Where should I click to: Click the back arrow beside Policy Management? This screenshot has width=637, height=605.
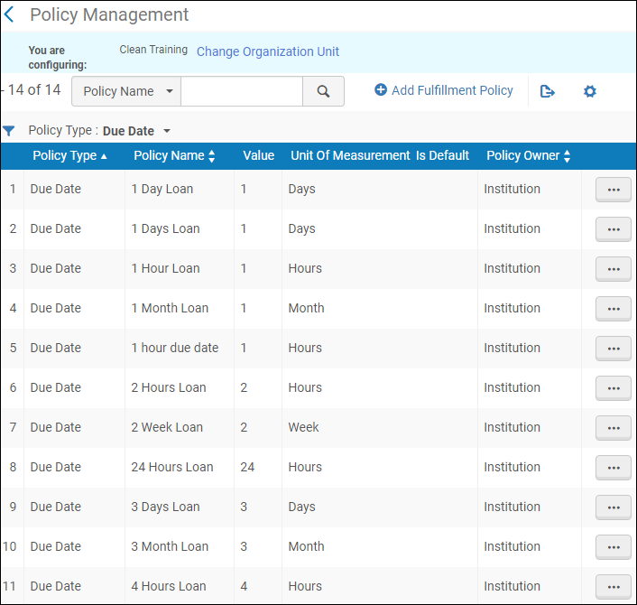[10, 15]
